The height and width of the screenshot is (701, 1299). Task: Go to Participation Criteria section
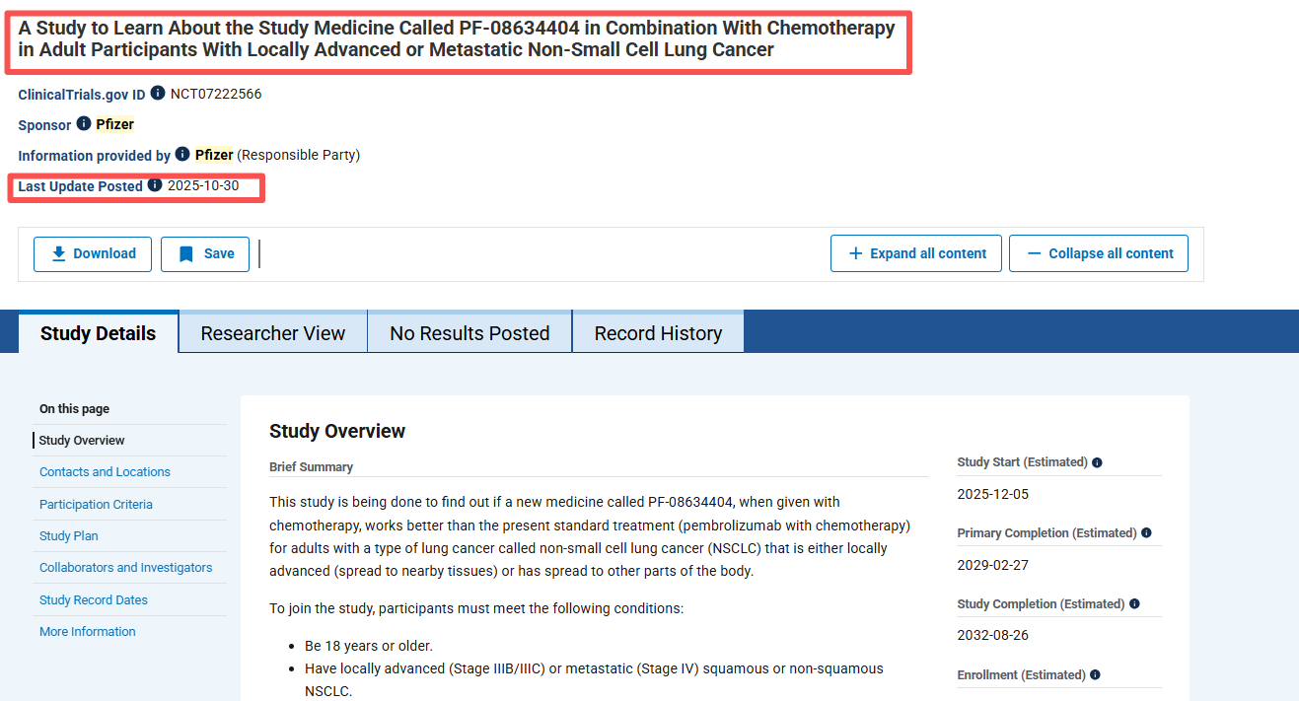tap(96, 504)
